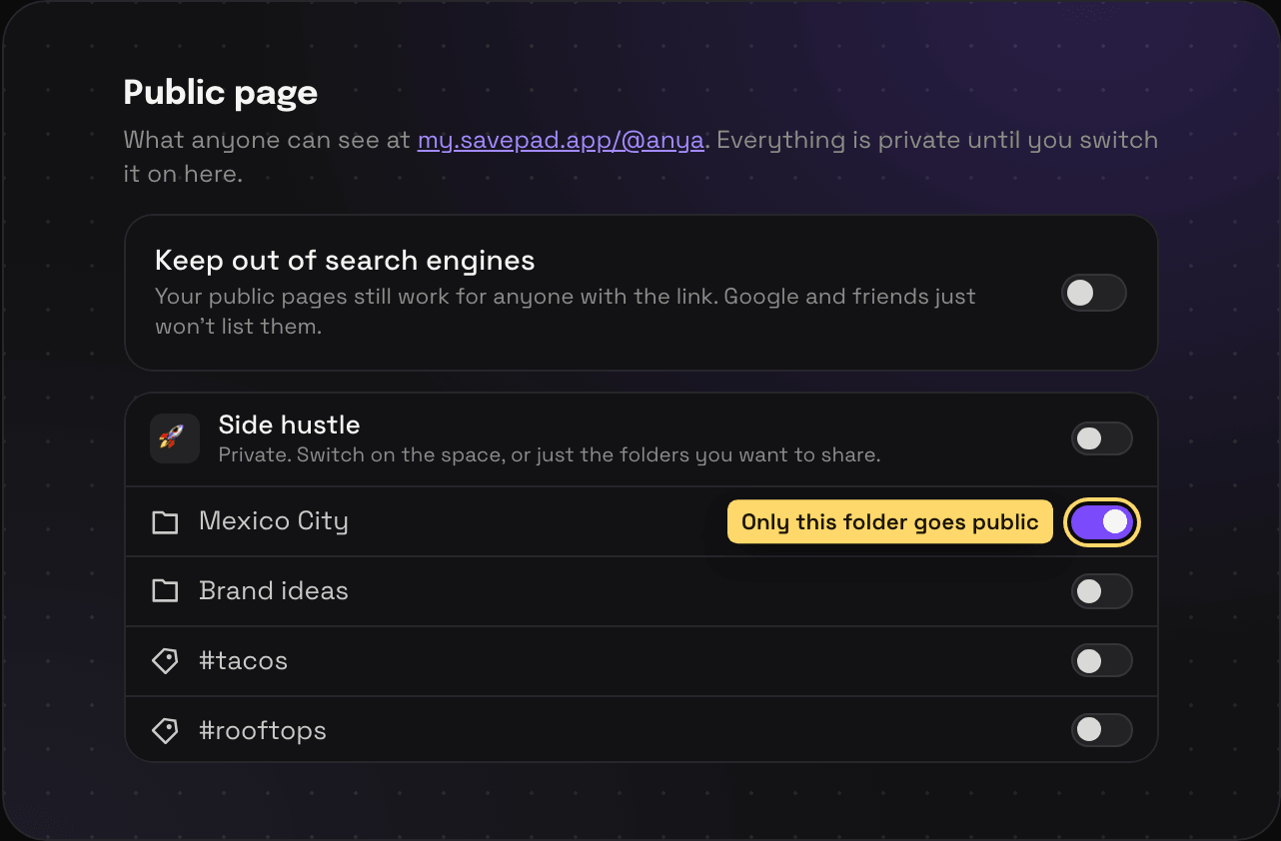Enable sharing for the #tacos tag
The width and height of the screenshot is (1281, 841).
pyautogui.click(x=1102, y=660)
